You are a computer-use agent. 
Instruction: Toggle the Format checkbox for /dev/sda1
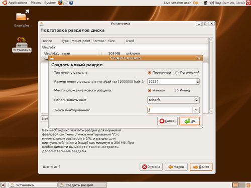point(100,54)
